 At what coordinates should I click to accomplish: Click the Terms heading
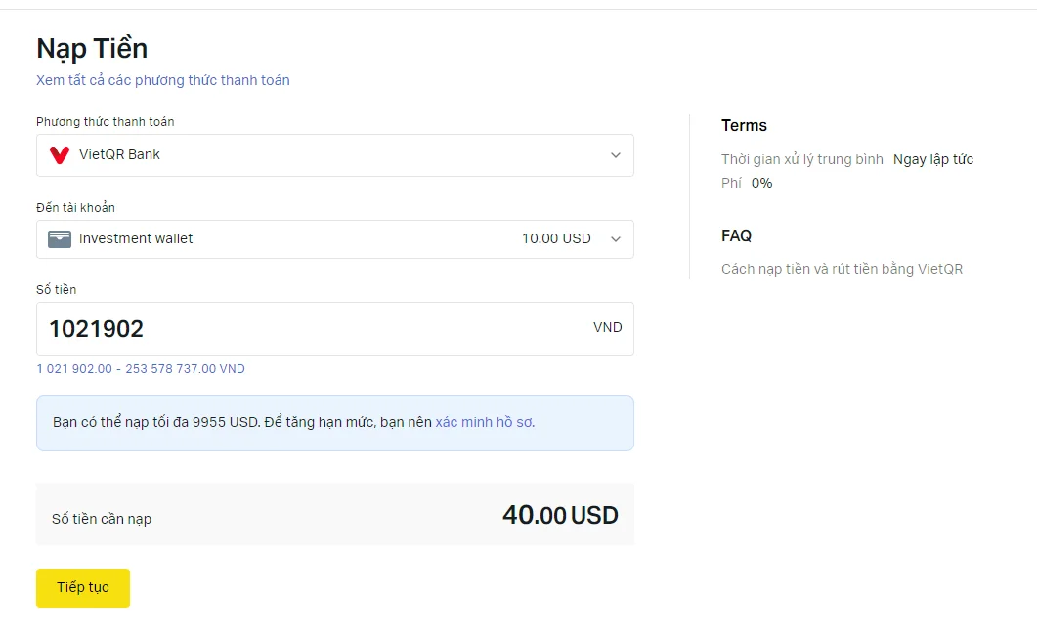pyautogui.click(x=744, y=126)
